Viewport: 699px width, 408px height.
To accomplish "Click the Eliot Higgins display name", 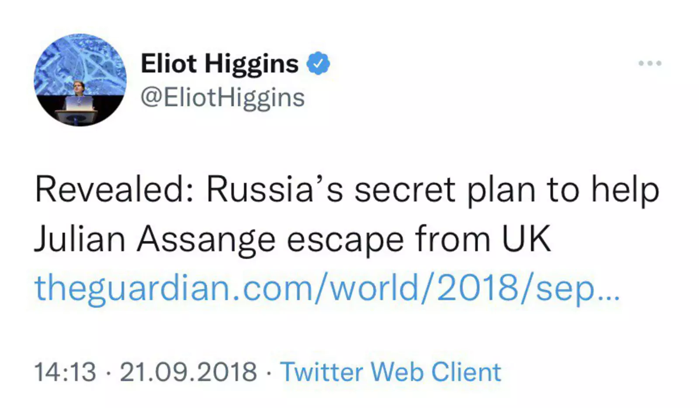I will pyautogui.click(x=219, y=64).
